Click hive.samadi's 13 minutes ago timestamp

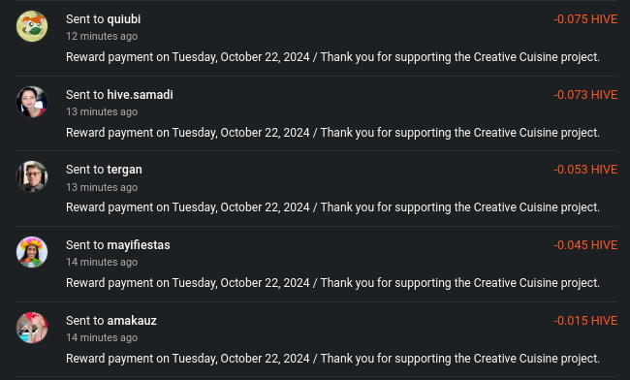[102, 111]
